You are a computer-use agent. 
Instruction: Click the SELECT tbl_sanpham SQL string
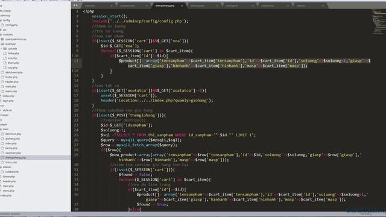click(x=186, y=135)
